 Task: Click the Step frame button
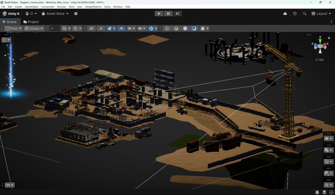[178, 14]
